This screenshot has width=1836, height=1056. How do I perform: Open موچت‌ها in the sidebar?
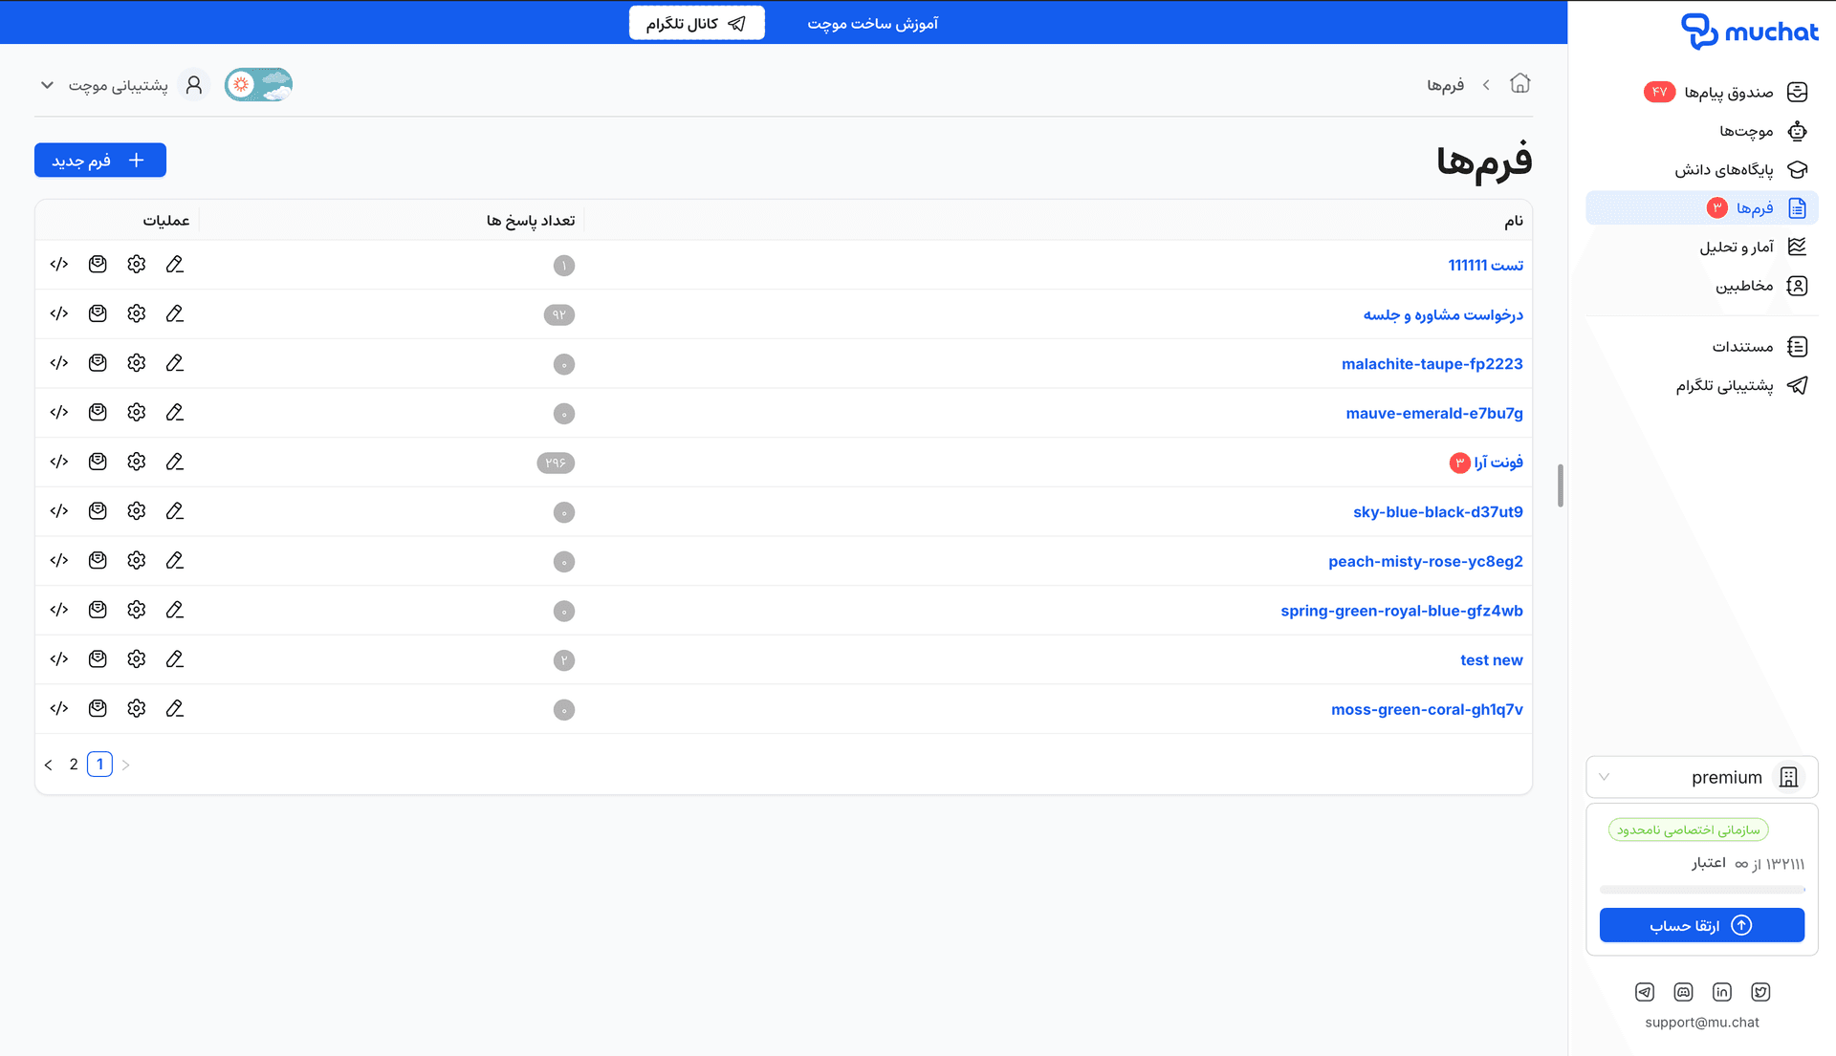[1701, 131]
